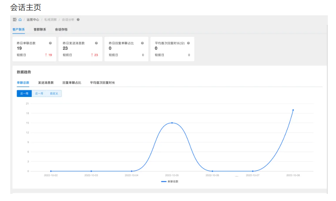Switch to the 客群联系 tab
Image resolution: width=336 pixels, height=201 pixels.
[40, 30]
